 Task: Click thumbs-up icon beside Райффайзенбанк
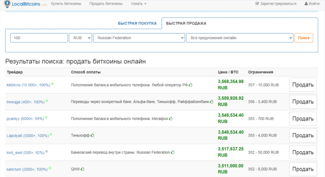coord(212,102)
